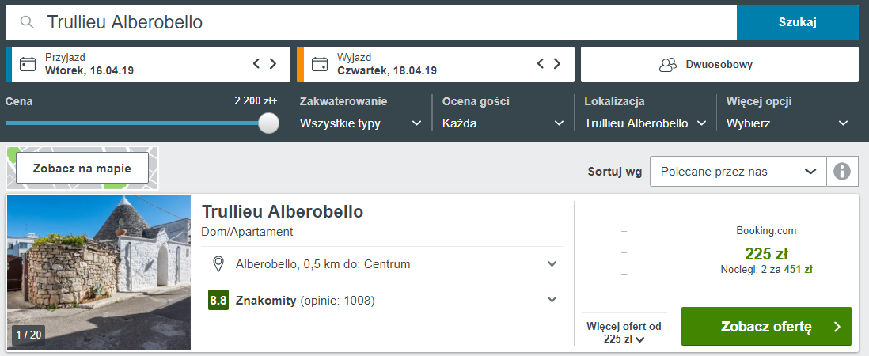
Task: Click the search magnifier icon
Action: [27, 22]
